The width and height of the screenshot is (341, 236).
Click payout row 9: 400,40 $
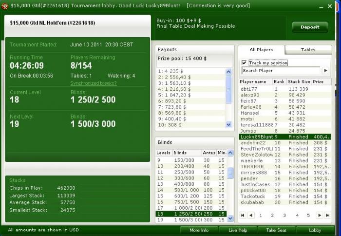tap(191, 119)
